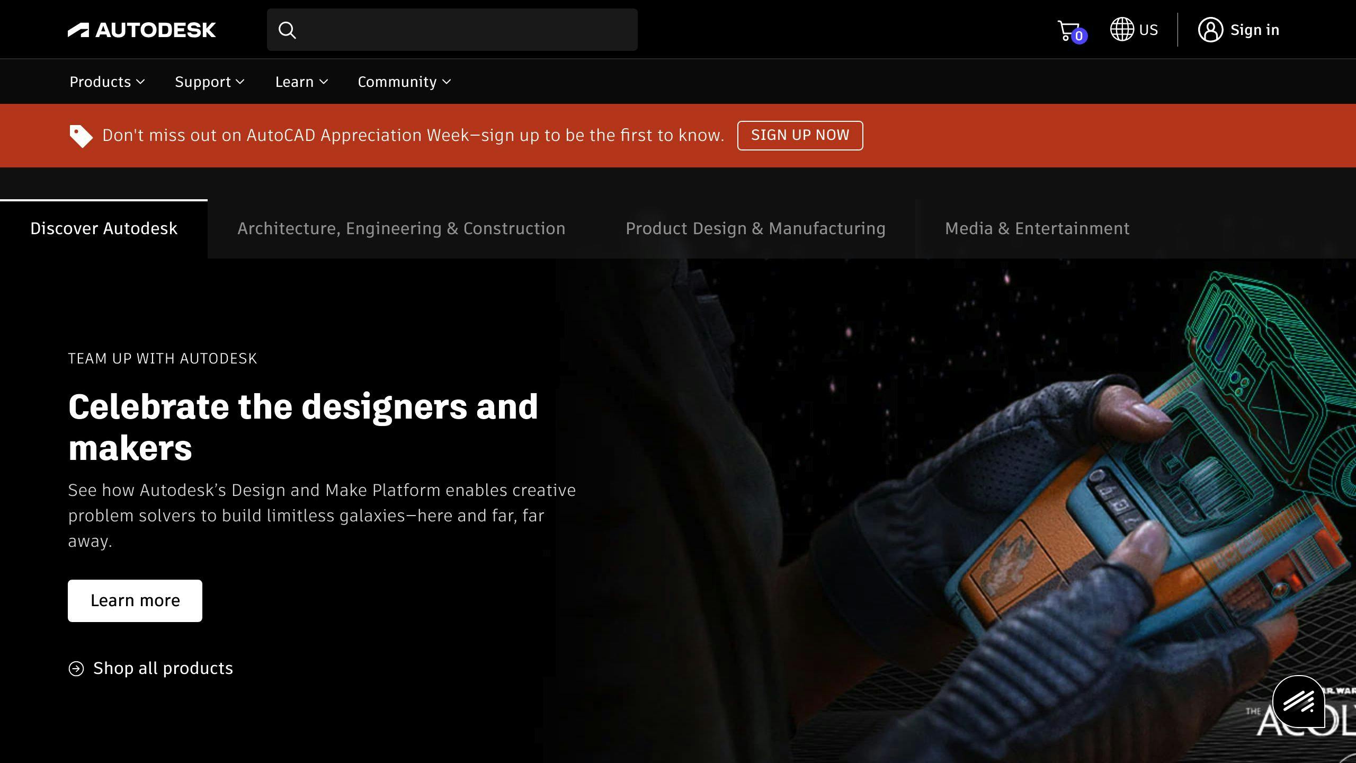
Task: Select the Media & Entertainment tab
Action: (1037, 228)
